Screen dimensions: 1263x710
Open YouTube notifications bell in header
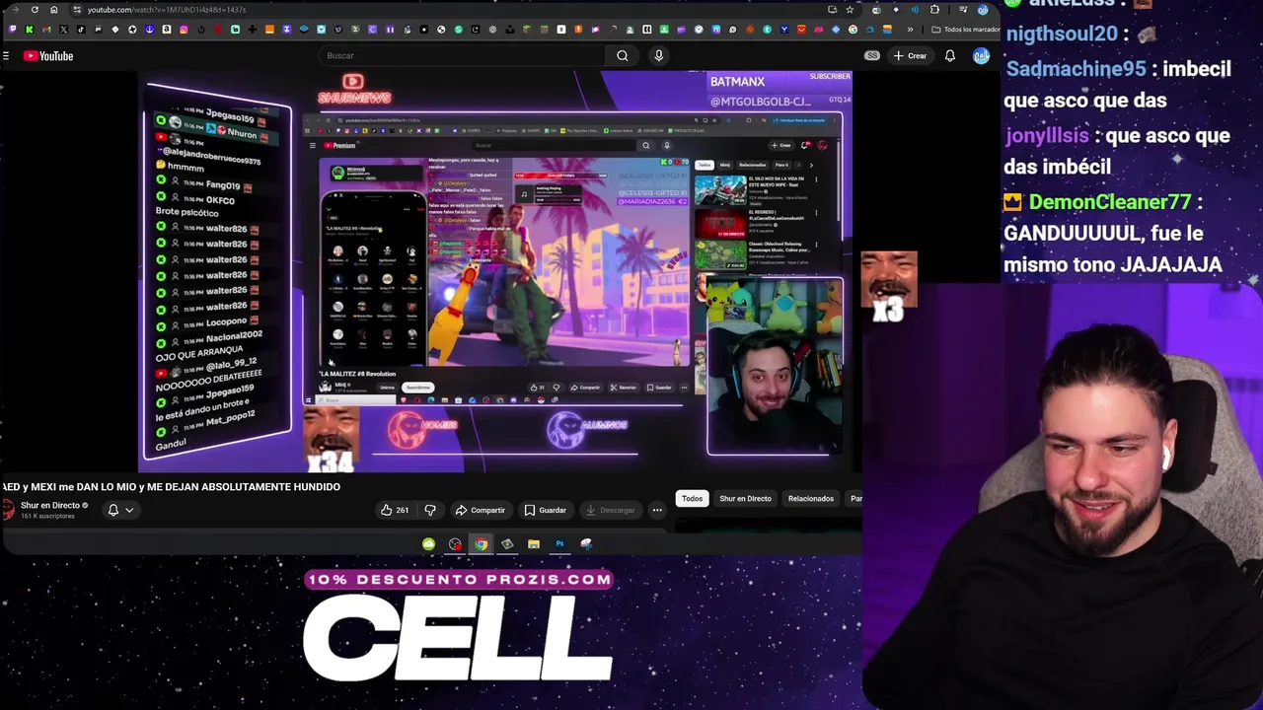tap(949, 56)
